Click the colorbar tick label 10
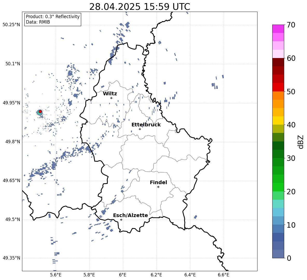Screen dimensions: 307x280 pos(291,225)
